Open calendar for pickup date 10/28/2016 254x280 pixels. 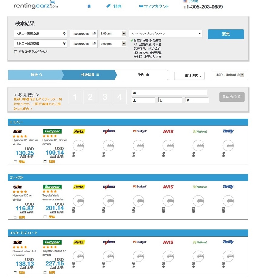coord(94,34)
